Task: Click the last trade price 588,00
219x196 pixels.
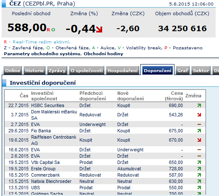Action: [27, 27]
